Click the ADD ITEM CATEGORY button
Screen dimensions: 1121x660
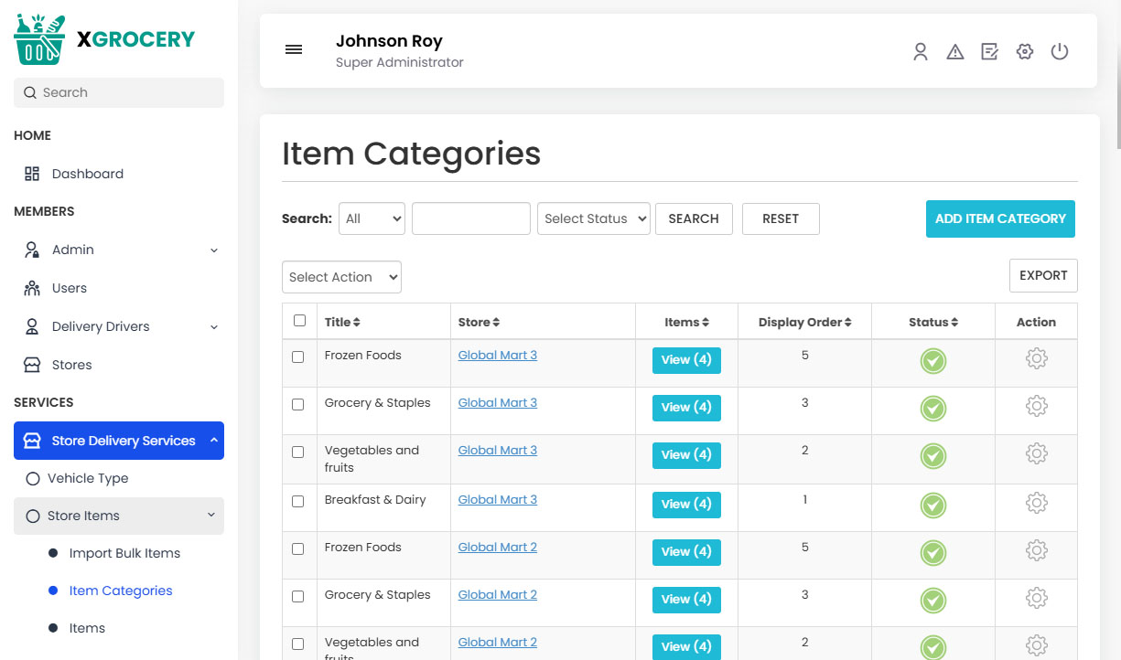pos(1000,218)
